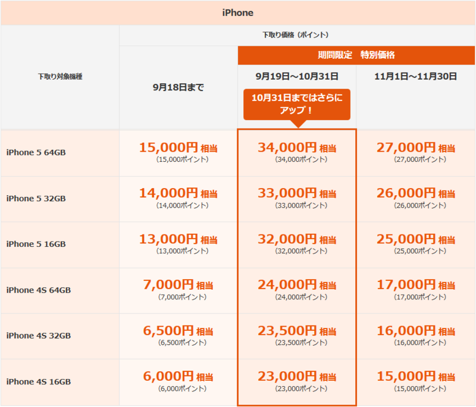This screenshot has width=476, height=407.
Task: Select the "iPhone 4S 16GB" row label
Action: click(39, 382)
